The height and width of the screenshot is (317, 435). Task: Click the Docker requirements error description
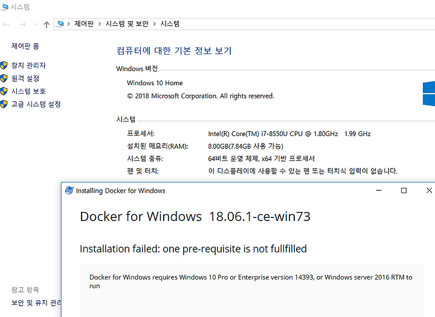coord(251,281)
